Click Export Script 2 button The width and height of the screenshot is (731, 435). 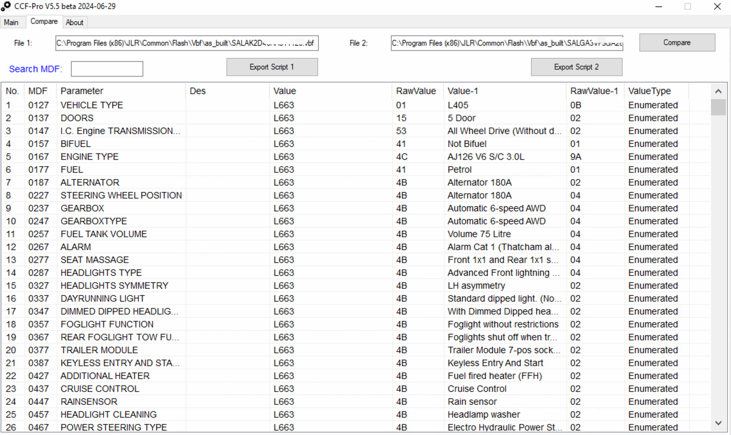576,67
